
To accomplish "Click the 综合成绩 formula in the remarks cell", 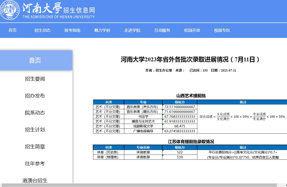I will (242, 117).
